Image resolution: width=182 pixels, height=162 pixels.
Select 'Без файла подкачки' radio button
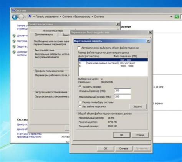80,106
